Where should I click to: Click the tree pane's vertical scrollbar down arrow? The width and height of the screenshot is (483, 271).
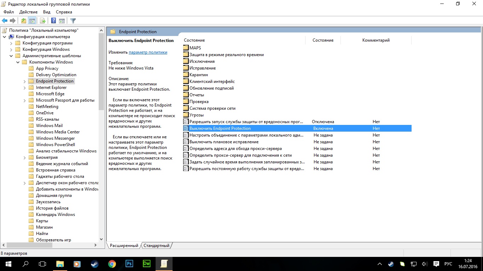tap(101, 239)
